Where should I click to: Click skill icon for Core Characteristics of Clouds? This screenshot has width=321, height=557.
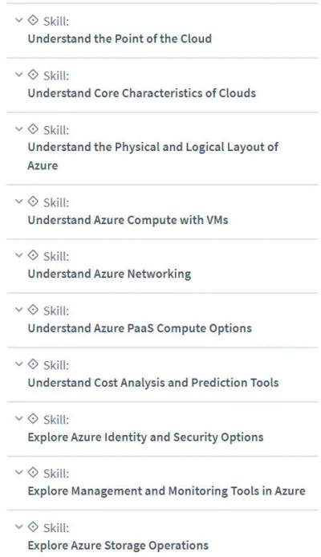click(x=33, y=75)
